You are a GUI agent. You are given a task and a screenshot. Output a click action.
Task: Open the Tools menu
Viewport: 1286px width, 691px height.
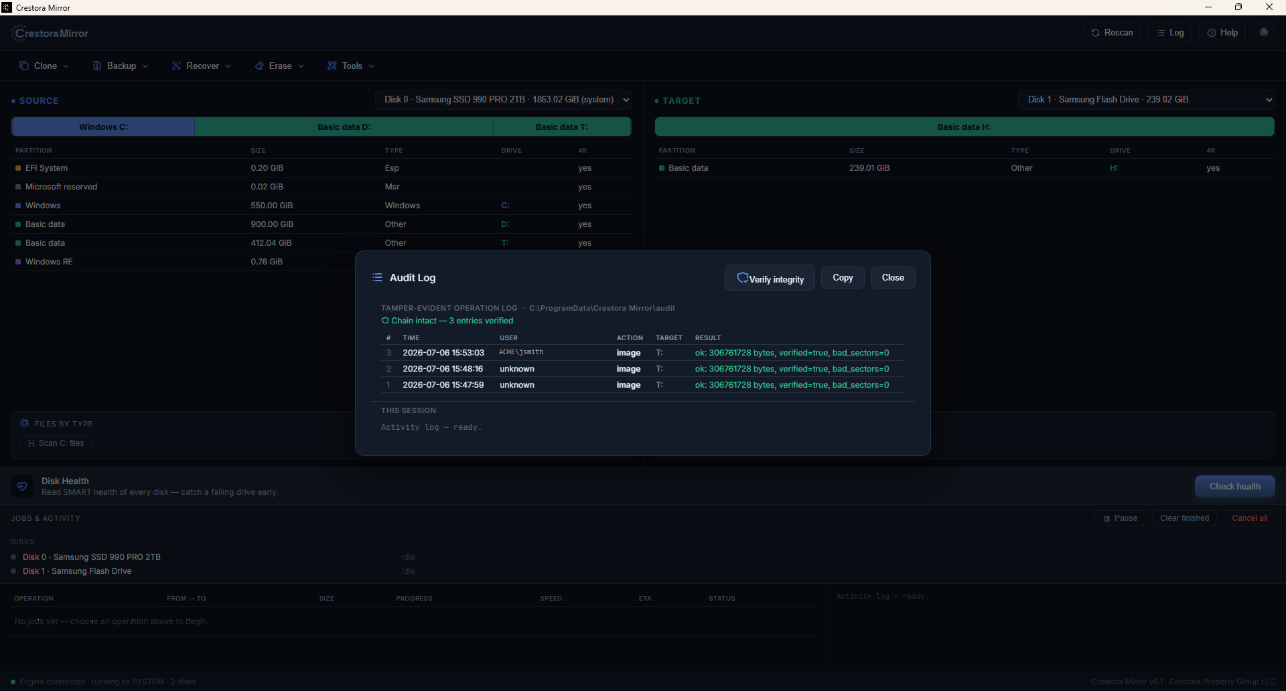pyautogui.click(x=351, y=66)
